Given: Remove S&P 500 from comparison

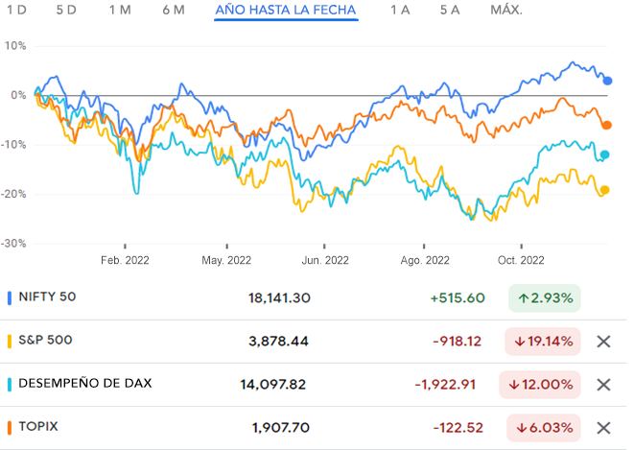Looking at the screenshot, I should coord(603,341).
